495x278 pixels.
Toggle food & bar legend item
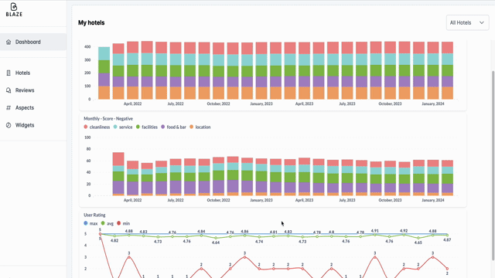173,127
